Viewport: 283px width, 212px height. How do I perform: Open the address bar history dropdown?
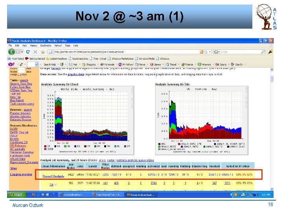pyautogui.click(x=210, y=52)
